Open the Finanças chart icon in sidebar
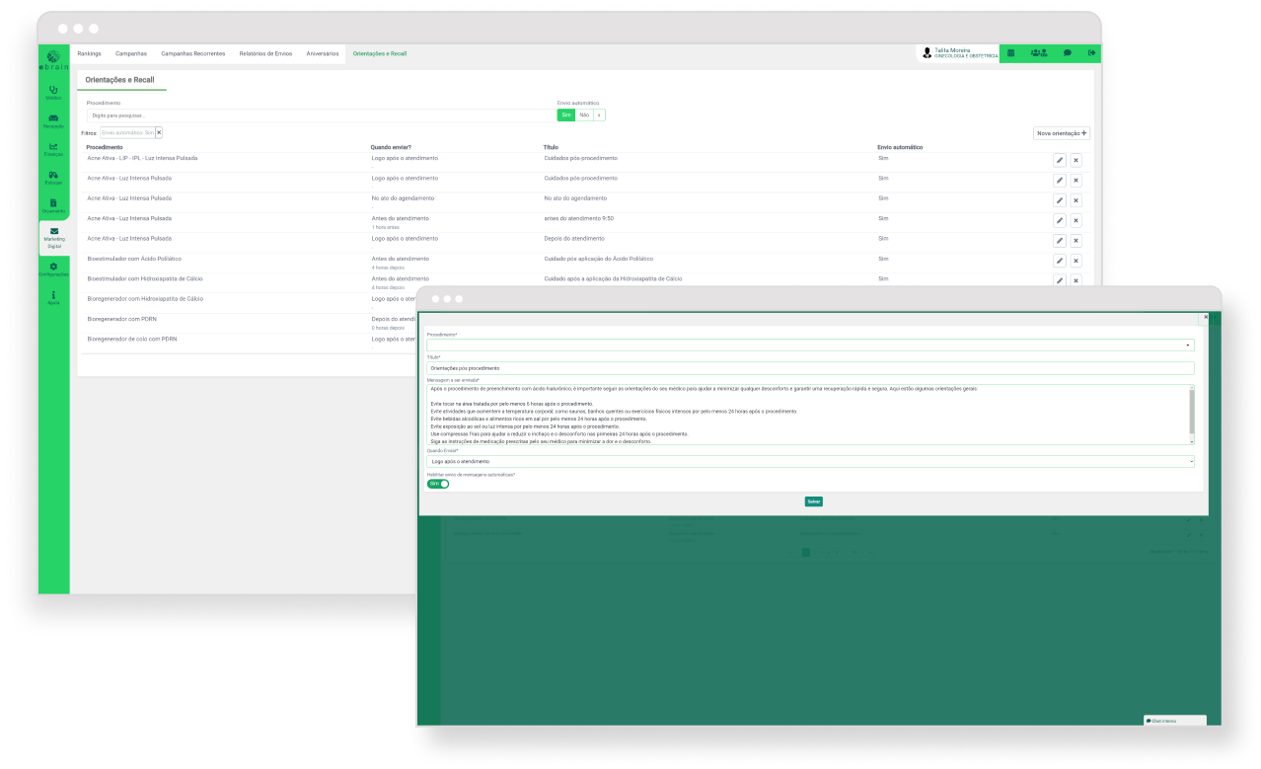The height and width of the screenshot is (769, 1261). [53, 149]
